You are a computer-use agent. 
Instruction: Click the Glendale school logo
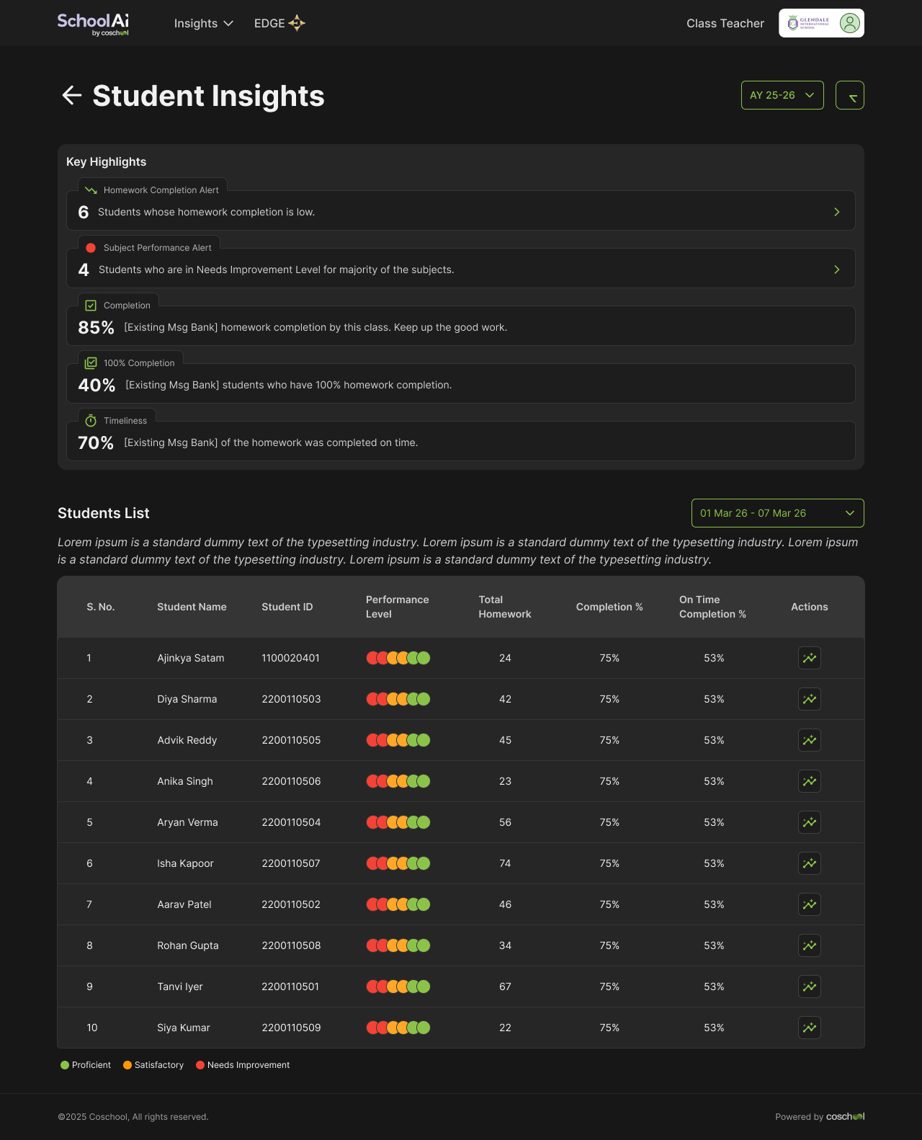coord(808,23)
